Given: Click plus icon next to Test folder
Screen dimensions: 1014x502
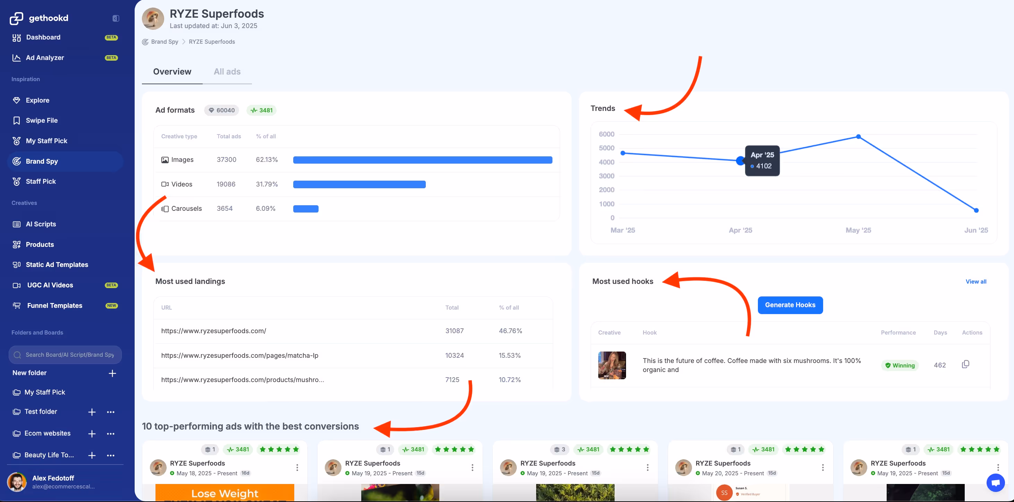Looking at the screenshot, I should coord(92,412).
